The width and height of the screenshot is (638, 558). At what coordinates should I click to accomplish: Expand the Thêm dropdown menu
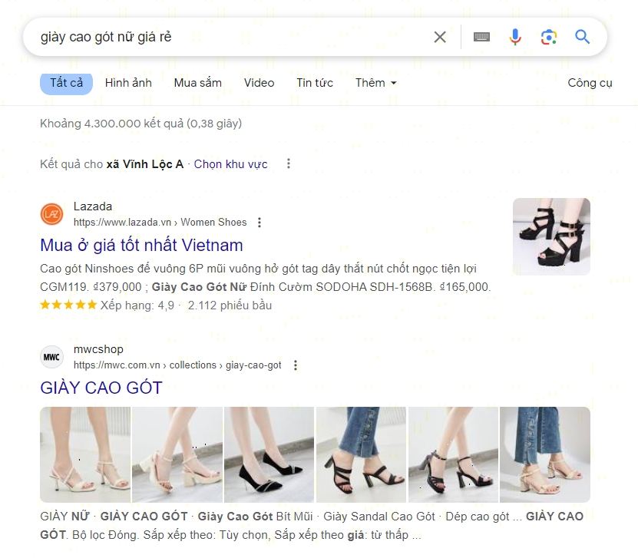[375, 83]
